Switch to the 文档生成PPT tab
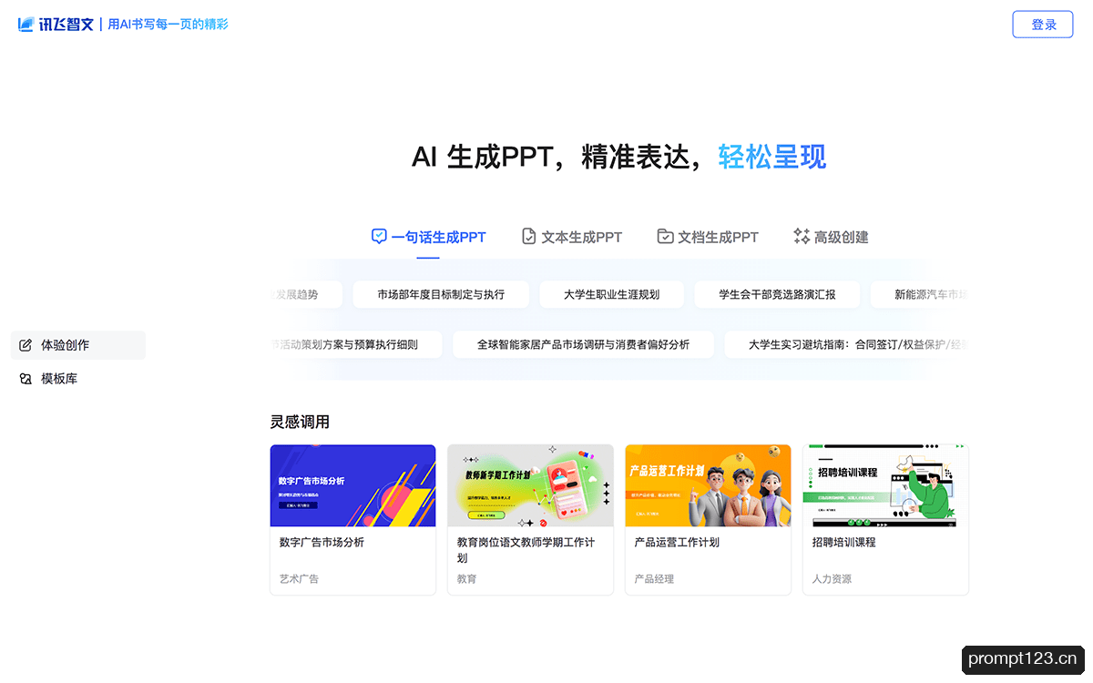Image resolution: width=1093 pixels, height=683 pixels. click(x=708, y=237)
